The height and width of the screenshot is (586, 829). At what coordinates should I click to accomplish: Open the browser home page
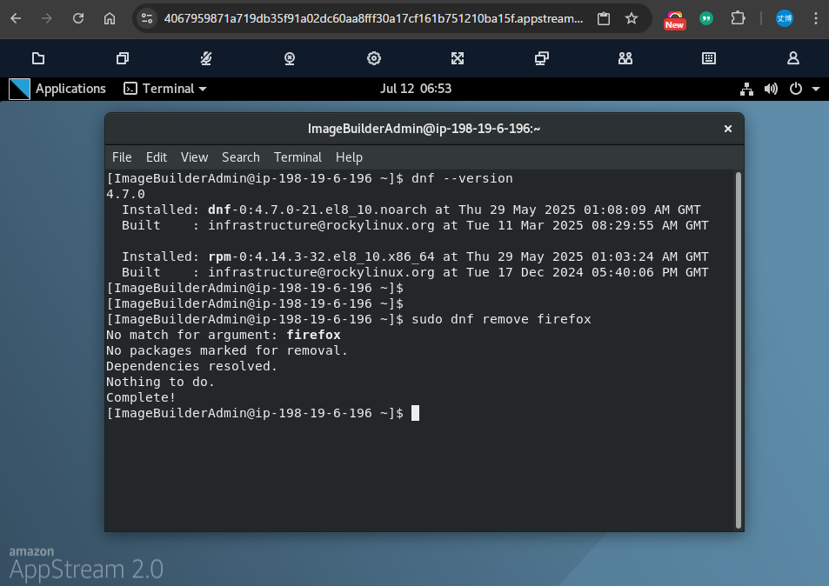click(110, 19)
